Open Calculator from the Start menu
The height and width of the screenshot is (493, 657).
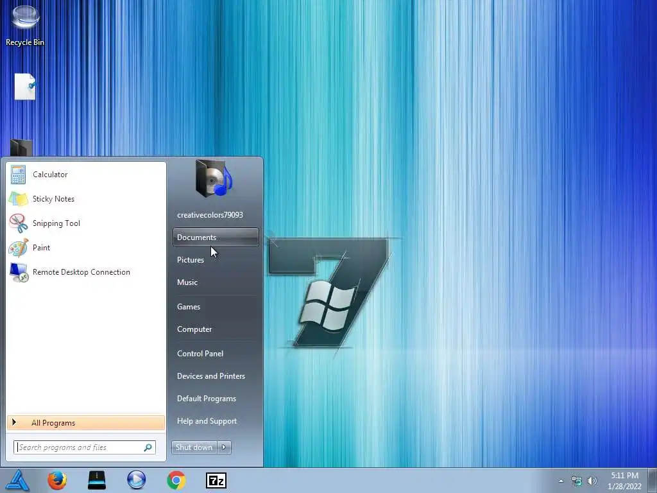86,175
